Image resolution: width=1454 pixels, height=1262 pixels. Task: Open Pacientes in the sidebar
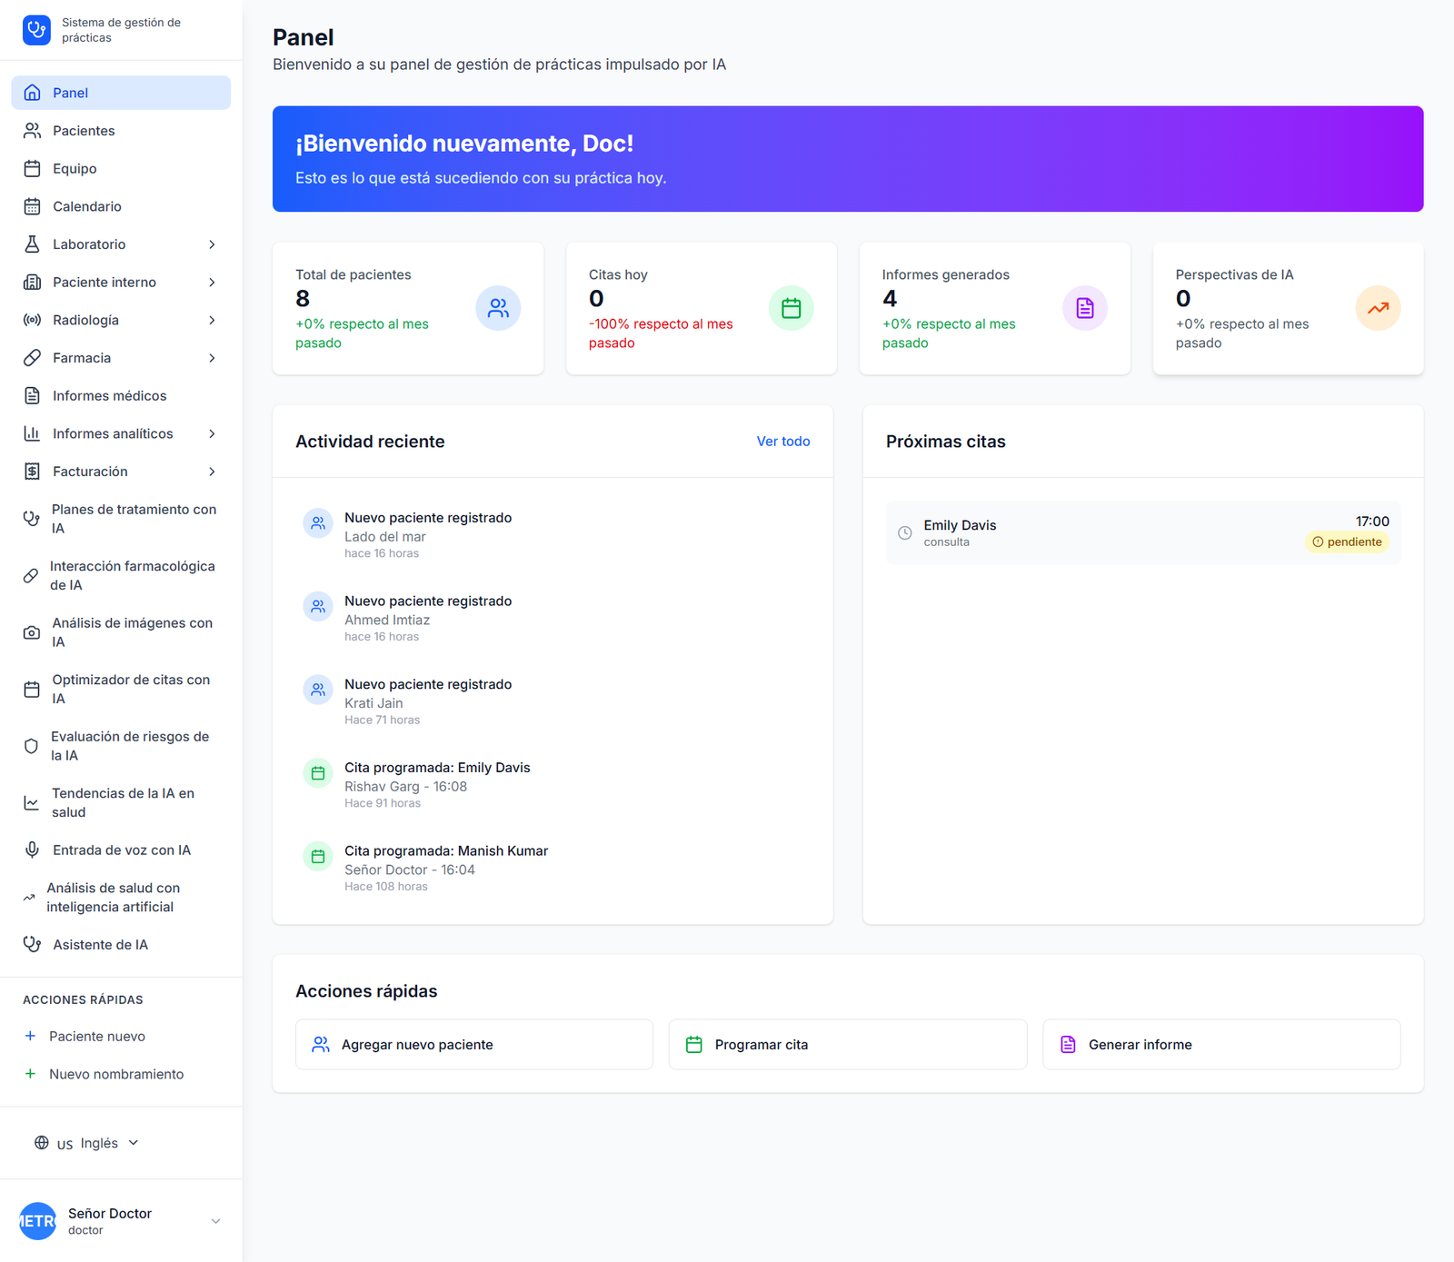[84, 131]
